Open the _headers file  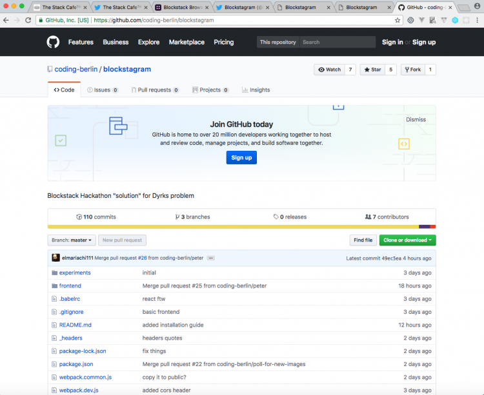pos(71,338)
